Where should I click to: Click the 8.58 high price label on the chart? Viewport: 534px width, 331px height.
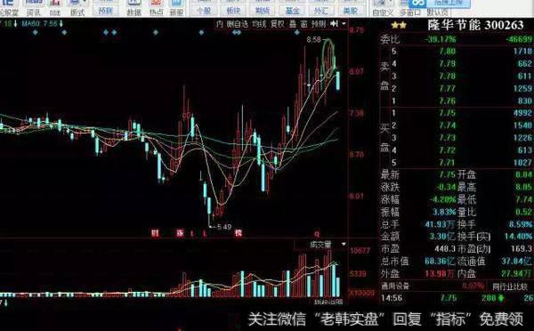click(x=313, y=40)
